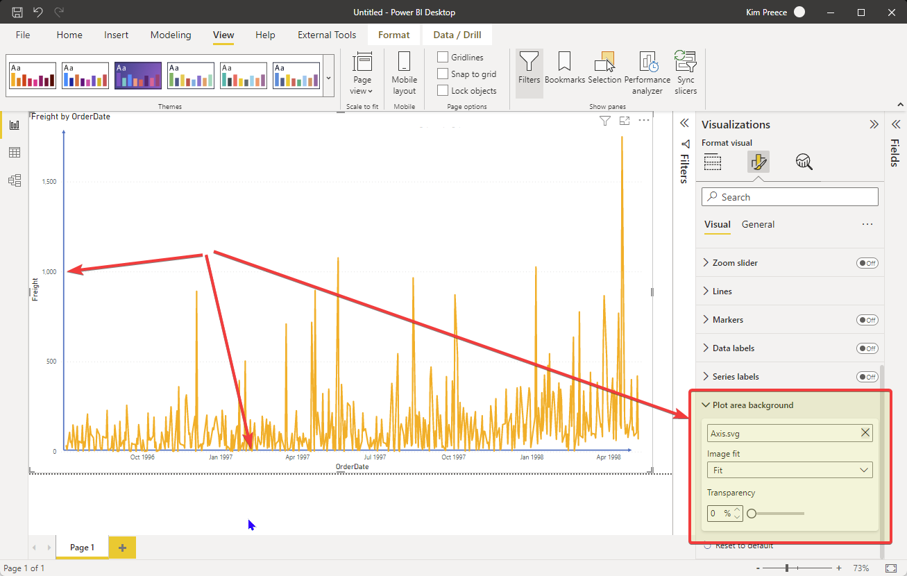Open the Format ribbon tab
907x576 pixels.
coord(394,35)
